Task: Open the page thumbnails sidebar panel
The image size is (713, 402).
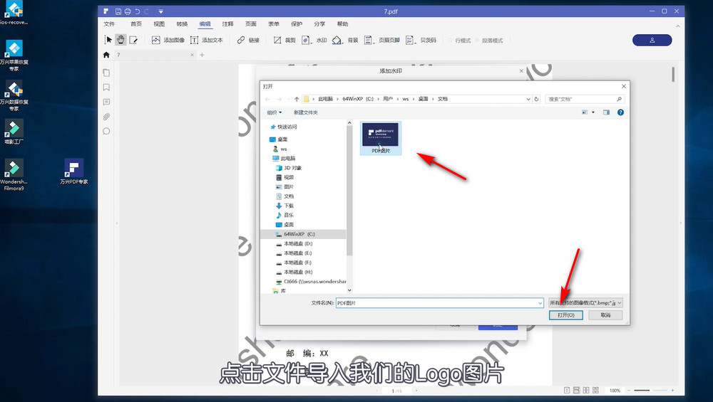Action: [x=106, y=73]
